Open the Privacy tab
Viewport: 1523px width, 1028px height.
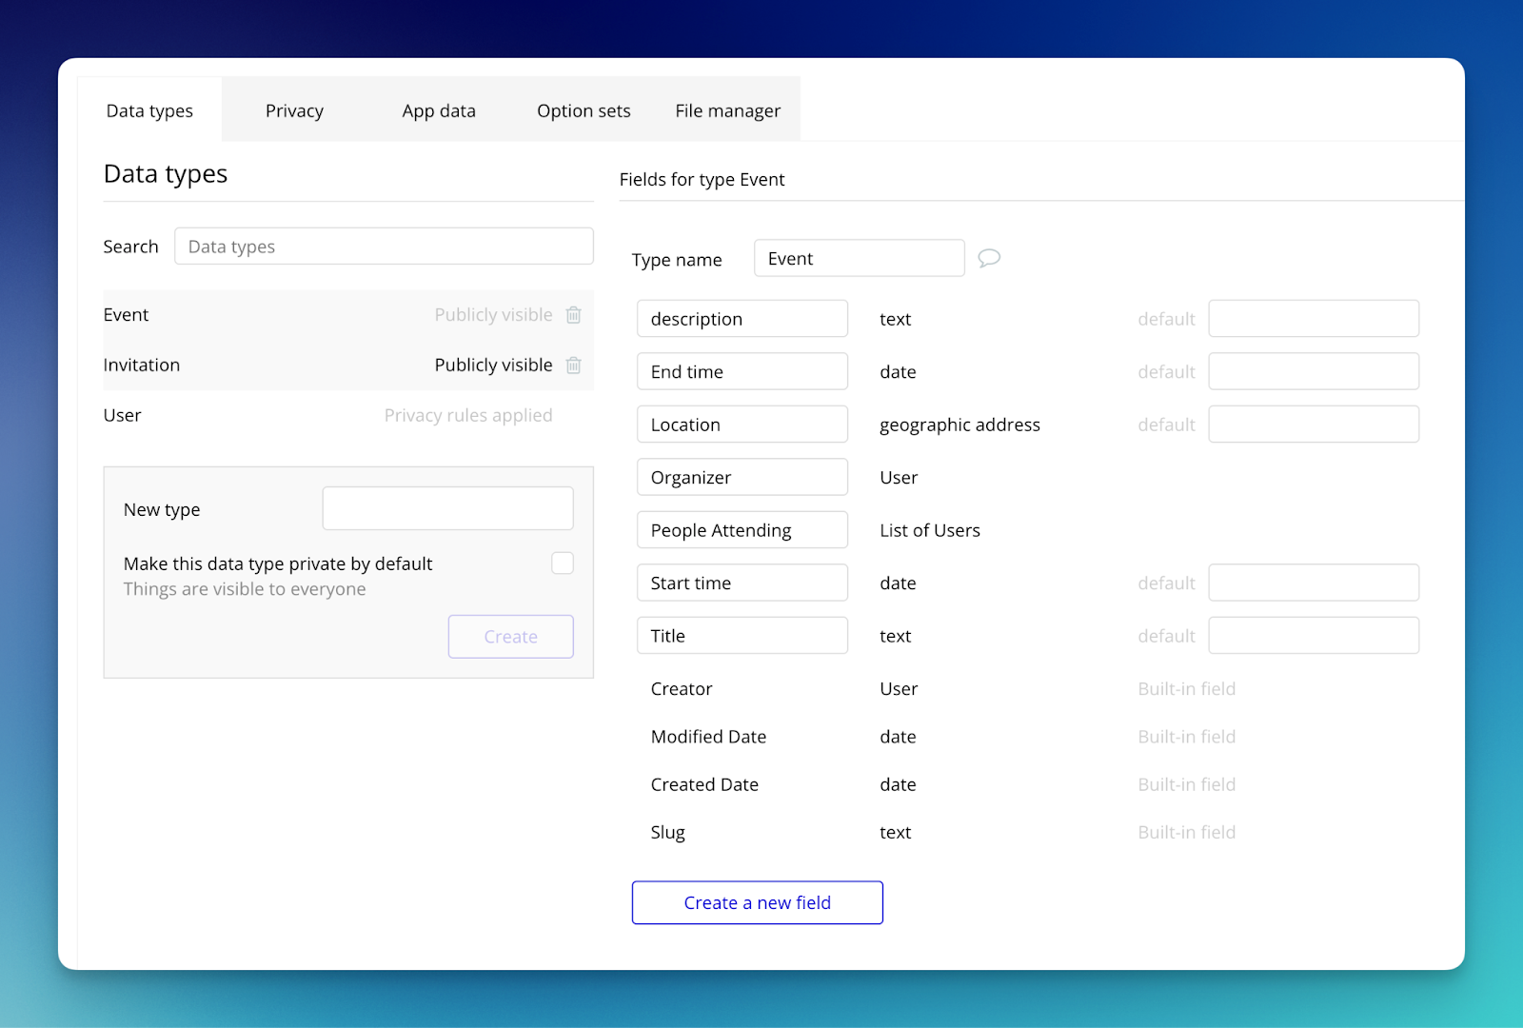pos(294,110)
